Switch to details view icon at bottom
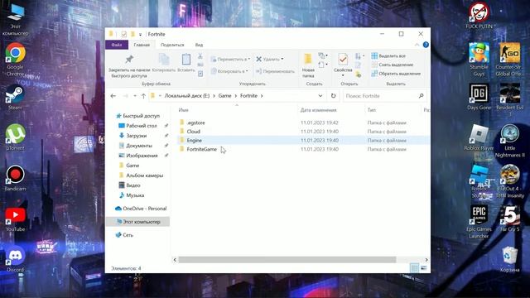 [414, 268]
